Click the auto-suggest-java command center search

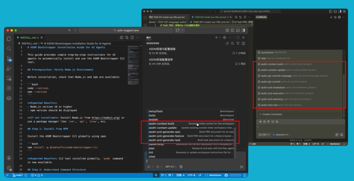tap(126, 30)
